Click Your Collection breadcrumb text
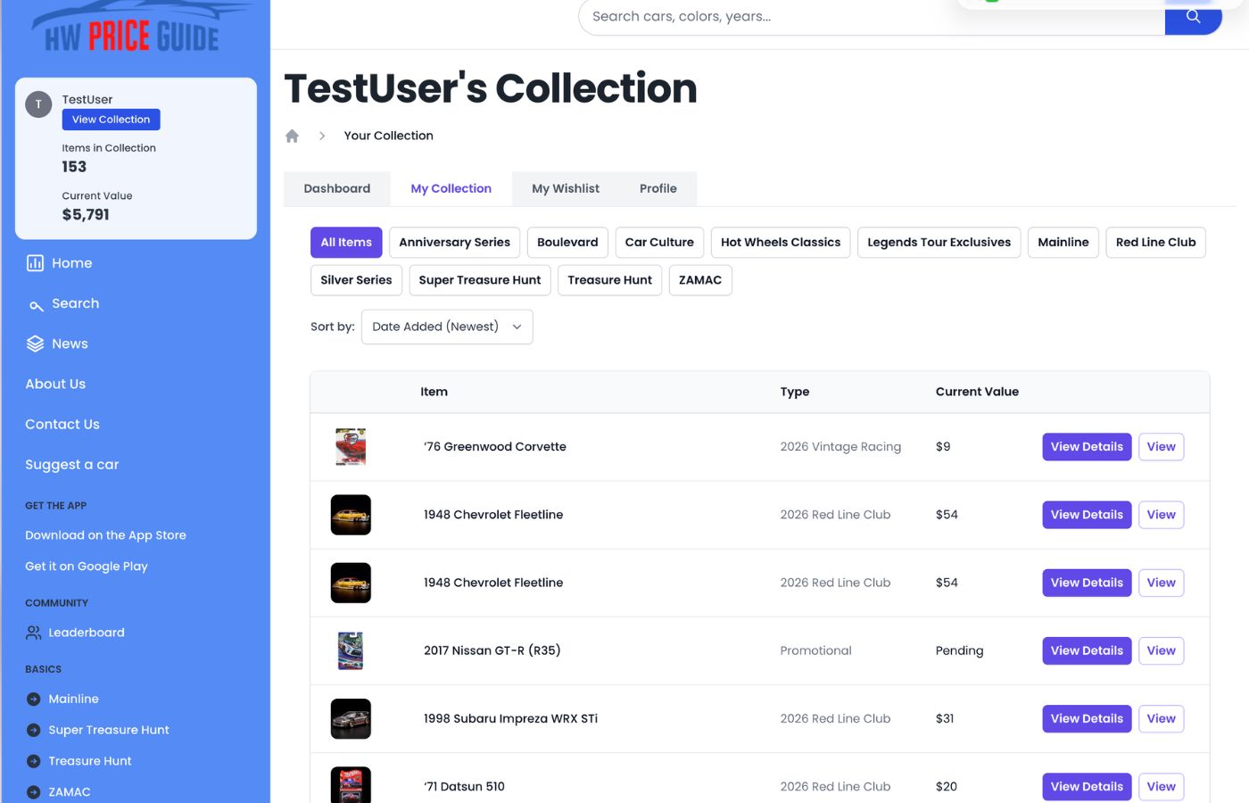The width and height of the screenshot is (1249, 803). pos(389,136)
